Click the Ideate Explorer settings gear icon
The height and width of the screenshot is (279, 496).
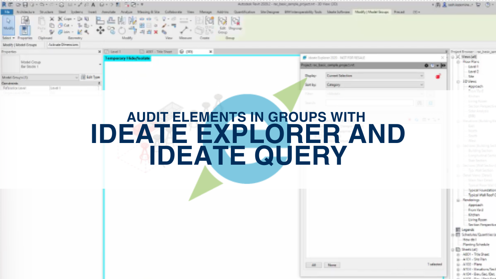coord(426,65)
